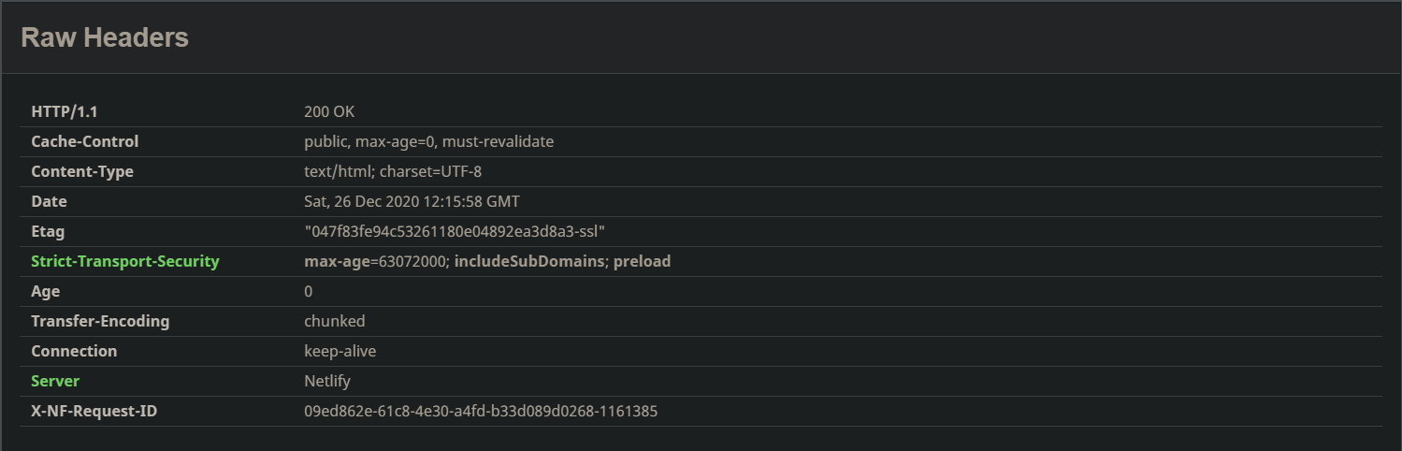Select the Etag header name
1402x451 pixels.
(48, 232)
